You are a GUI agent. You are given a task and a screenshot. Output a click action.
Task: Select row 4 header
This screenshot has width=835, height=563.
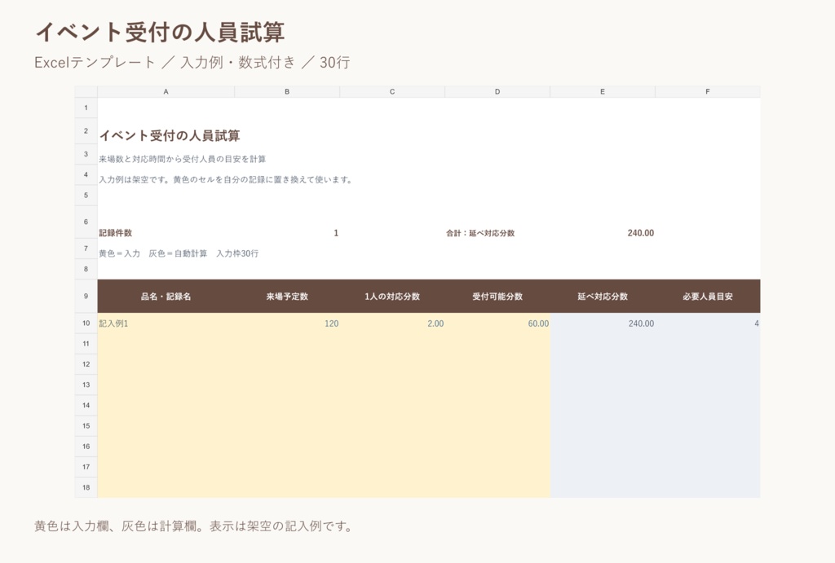coord(86,175)
